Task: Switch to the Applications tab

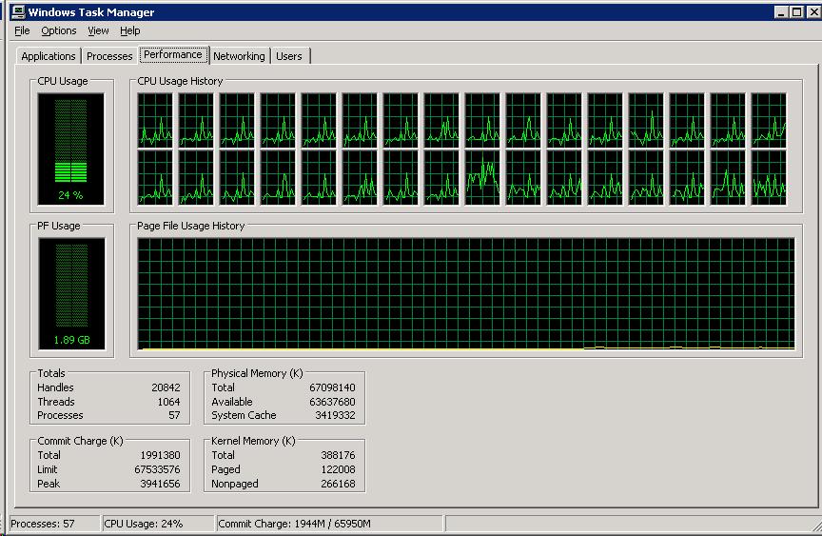Action: (49, 56)
